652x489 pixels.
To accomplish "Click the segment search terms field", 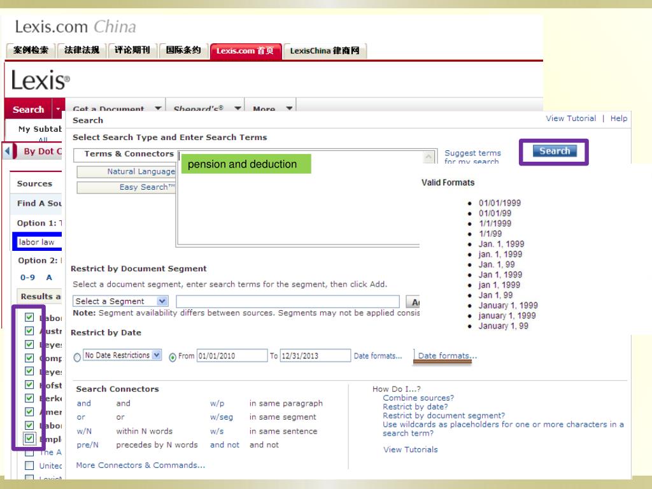I will [288, 301].
